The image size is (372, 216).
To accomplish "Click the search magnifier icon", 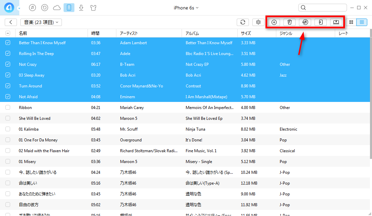I will tap(303, 7).
